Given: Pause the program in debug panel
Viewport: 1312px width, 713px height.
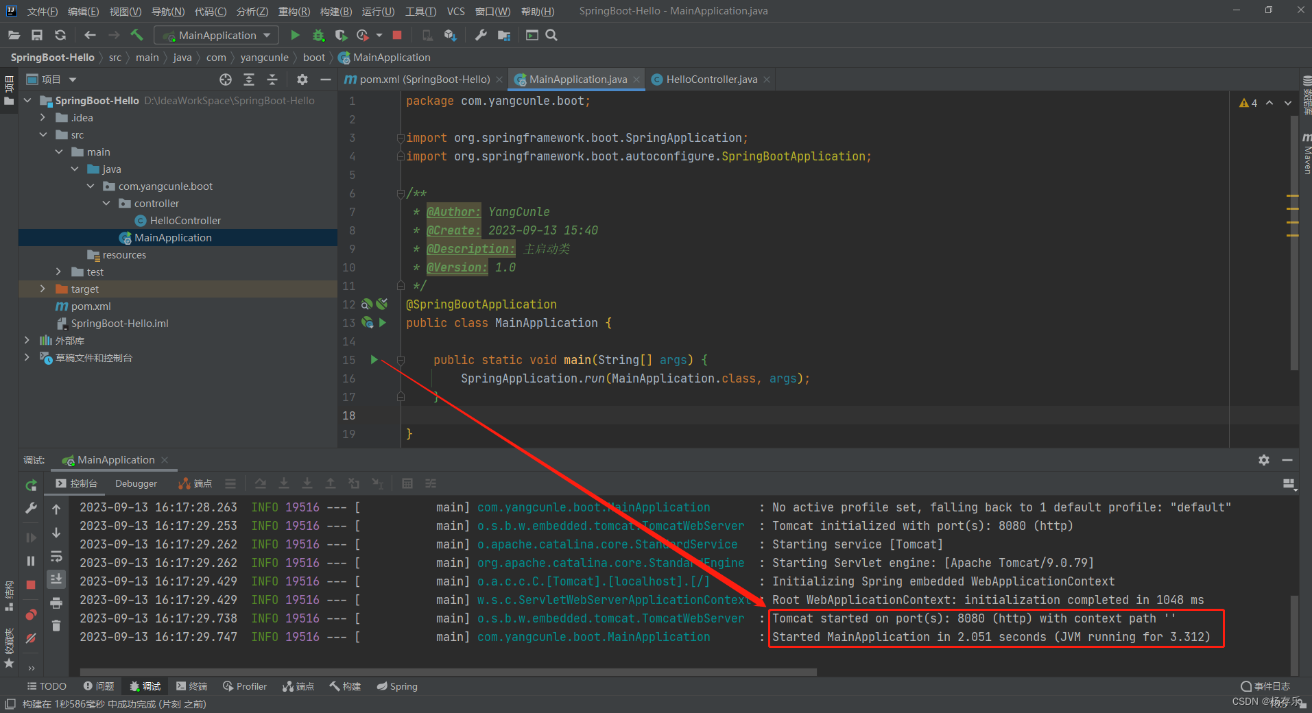Looking at the screenshot, I should (31, 561).
